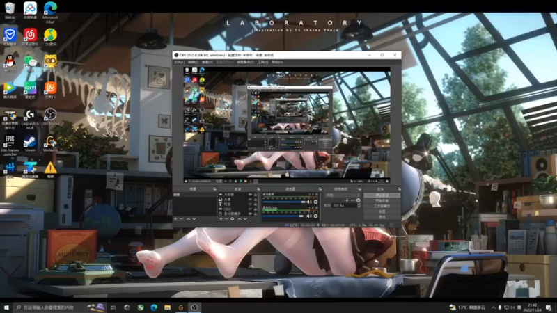This screenshot has width=557, height=313.
Task: Open Microsoft Edge desktop shortcut
Action: (x=50, y=12)
